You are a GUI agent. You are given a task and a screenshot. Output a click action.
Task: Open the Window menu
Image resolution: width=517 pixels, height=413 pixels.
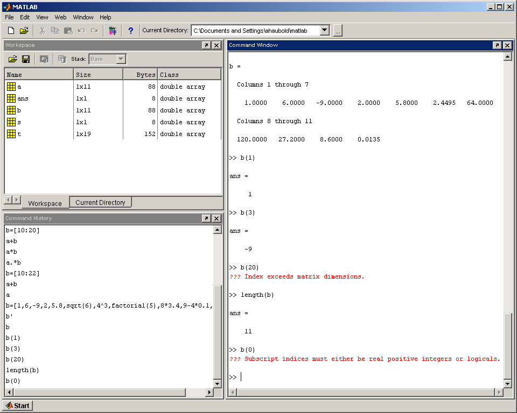point(83,17)
